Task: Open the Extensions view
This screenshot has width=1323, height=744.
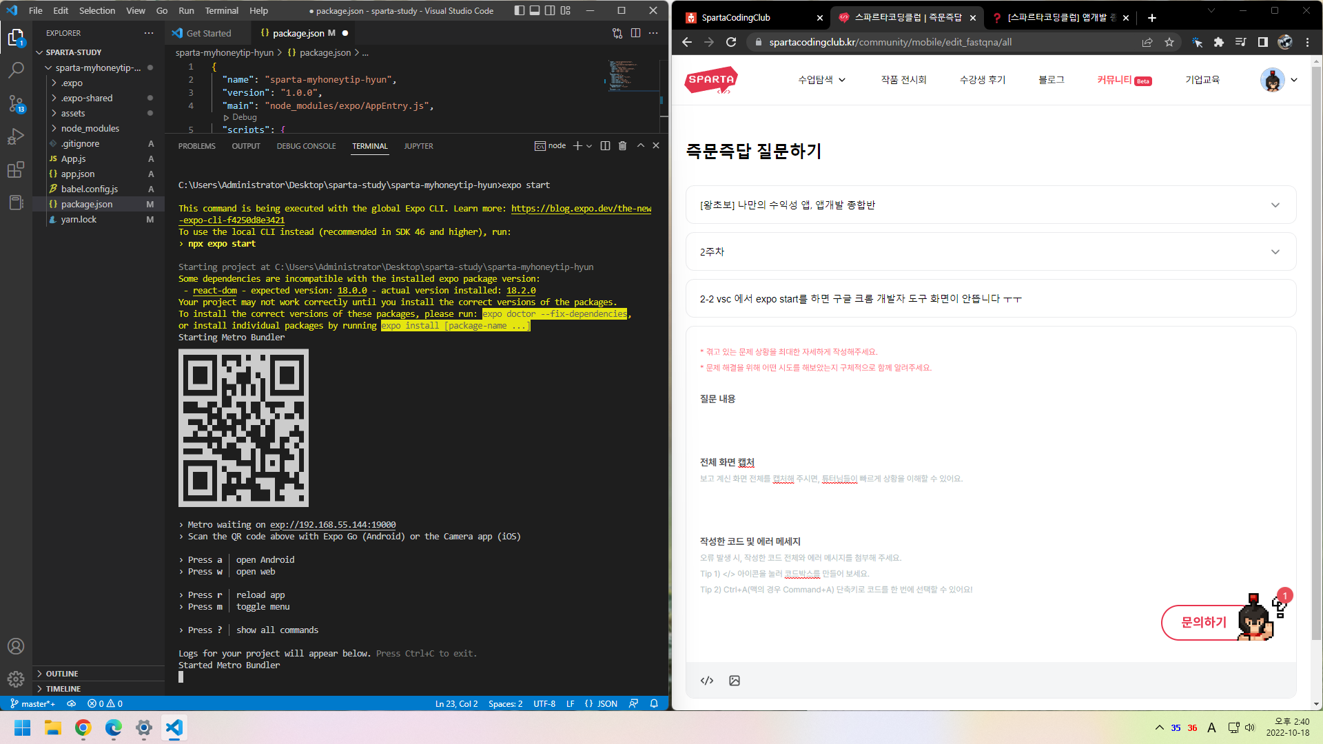Action: coord(16,169)
